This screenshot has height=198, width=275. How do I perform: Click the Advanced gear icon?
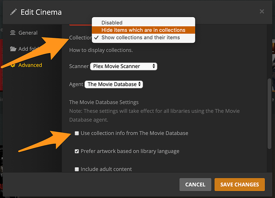pyautogui.click(x=13, y=65)
